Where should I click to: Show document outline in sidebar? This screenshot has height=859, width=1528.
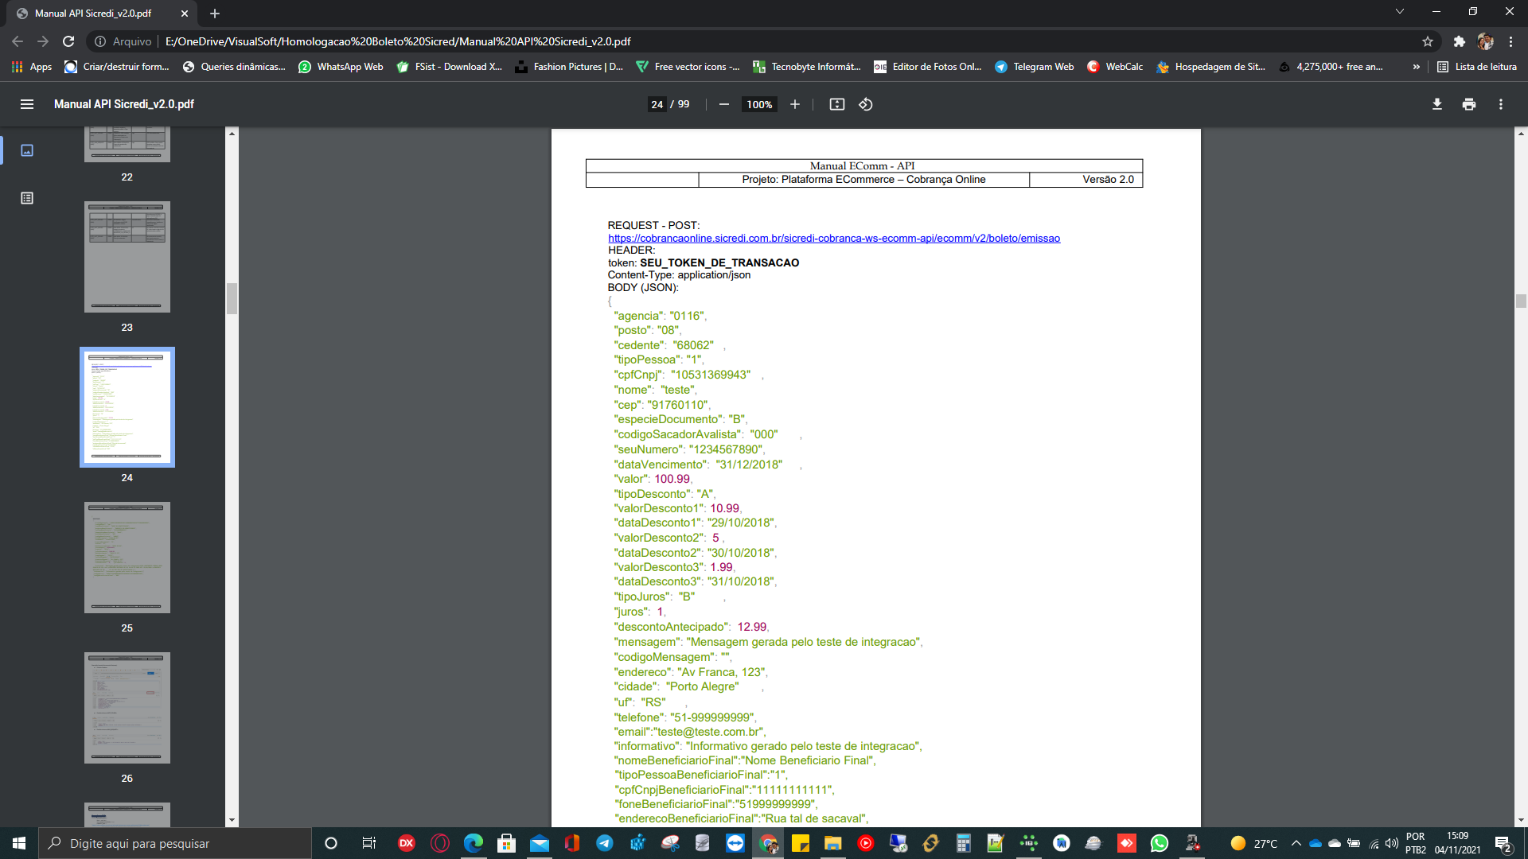[x=27, y=198]
